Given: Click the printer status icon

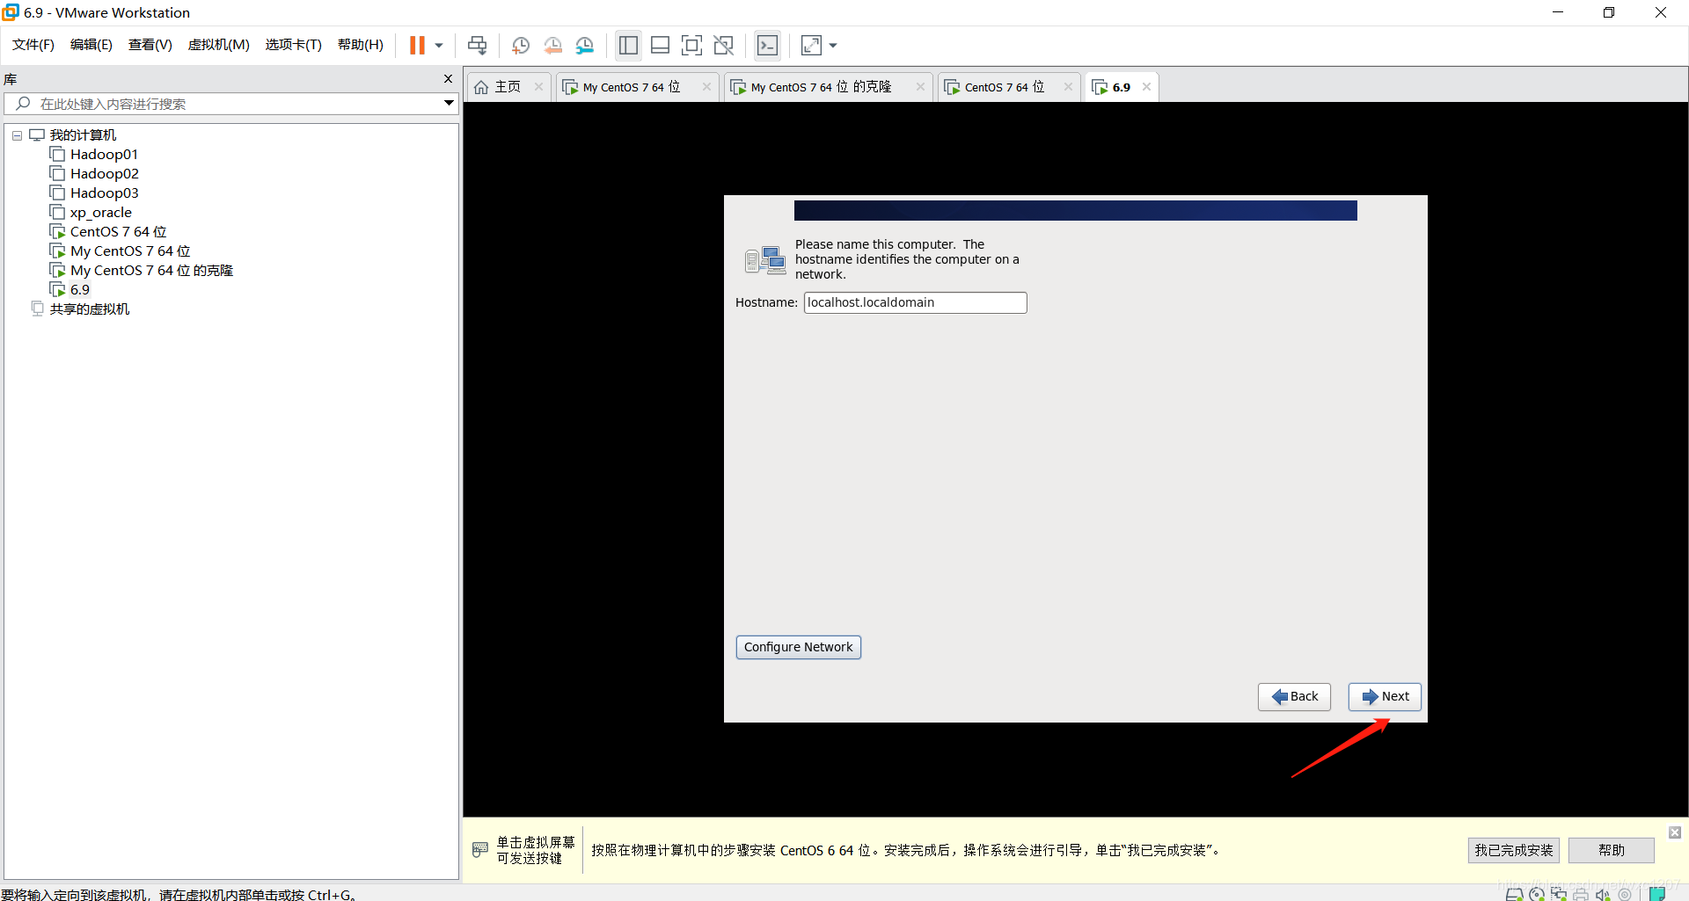Looking at the screenshot, I should [1581, 894].
